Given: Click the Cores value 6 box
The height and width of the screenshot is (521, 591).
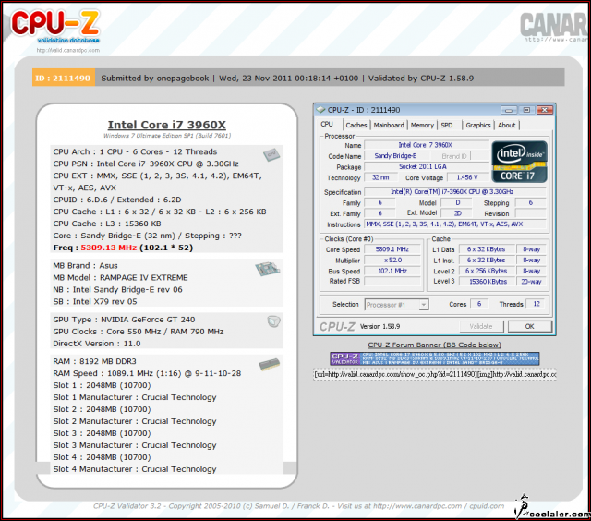Looking at the screenshot, I should point(479,304).
